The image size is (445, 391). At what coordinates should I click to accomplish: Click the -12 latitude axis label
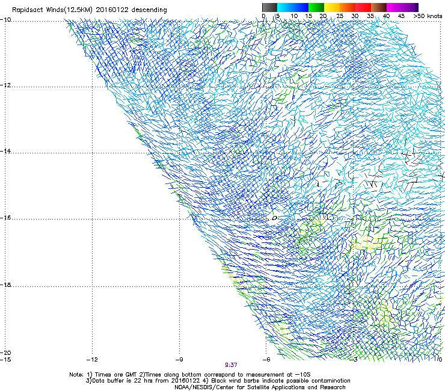[5, 85]
